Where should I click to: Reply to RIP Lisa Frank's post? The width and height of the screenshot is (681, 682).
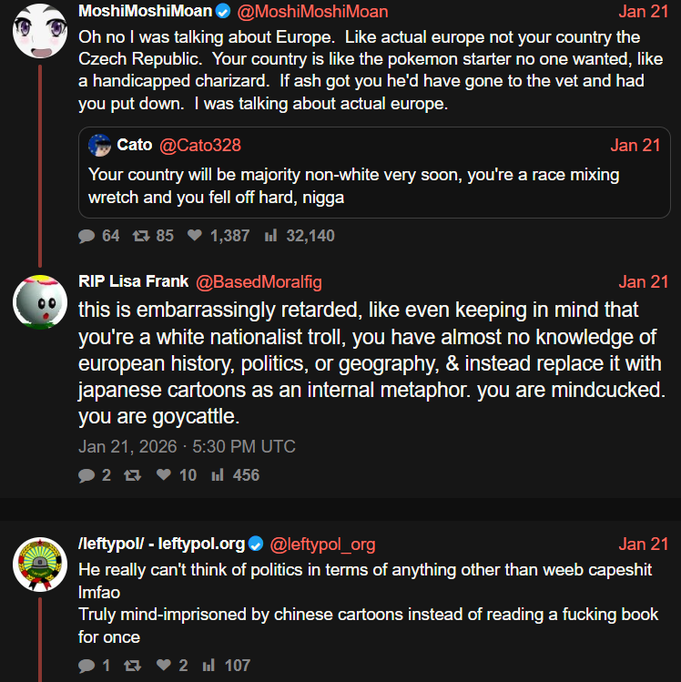[87, 475]
